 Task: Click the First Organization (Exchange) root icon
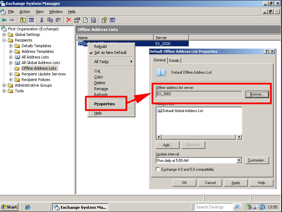[x=4, y=29]
